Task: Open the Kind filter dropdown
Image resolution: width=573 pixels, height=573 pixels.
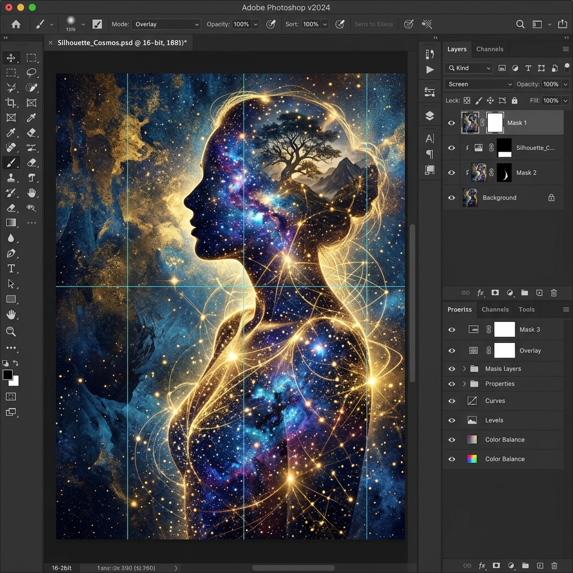Action: pyautogui.click(x=468, y=68)
